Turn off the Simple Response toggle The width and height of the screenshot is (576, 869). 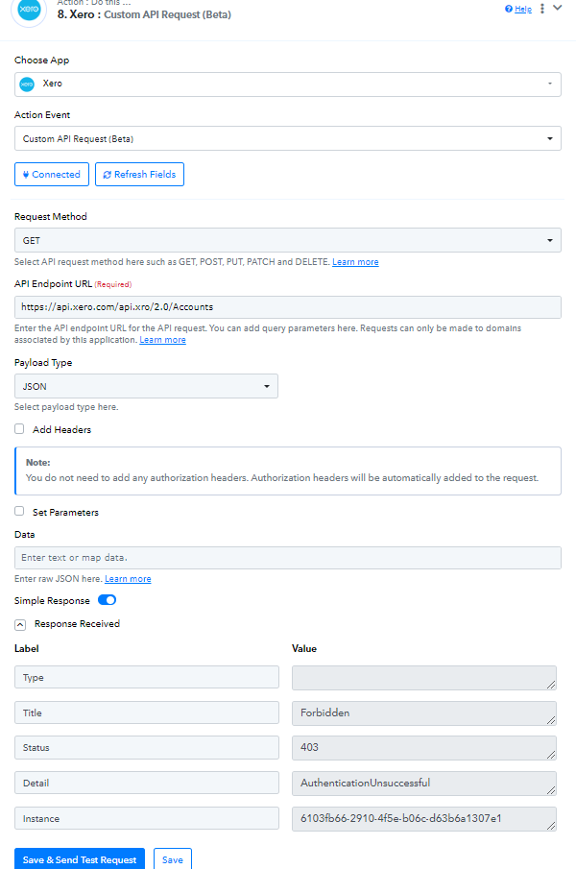pos(107,600)
